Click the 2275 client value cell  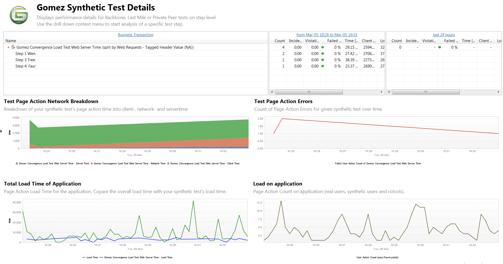(x=369, y=60)
